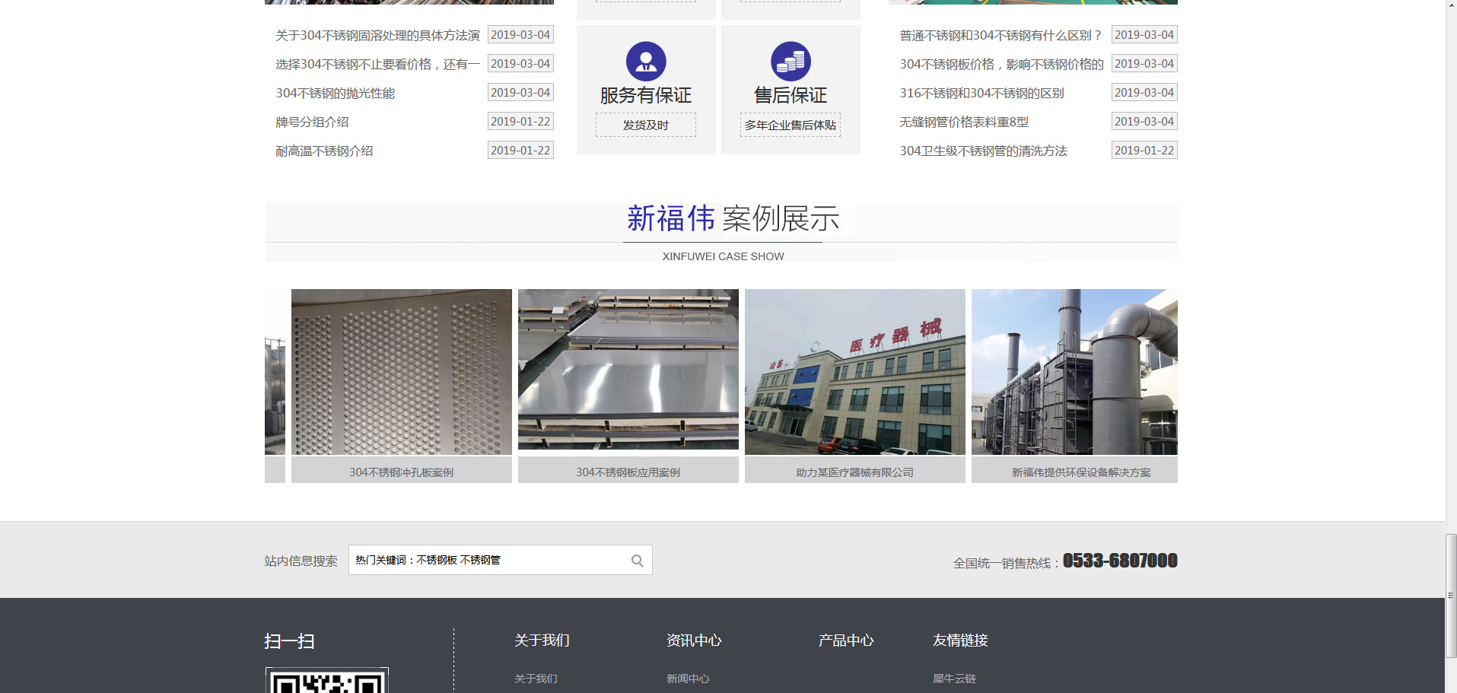Click the 多年企业售后体贴 dashed button
Viewport: 1457px width, 693px height.
click(791, 126)
